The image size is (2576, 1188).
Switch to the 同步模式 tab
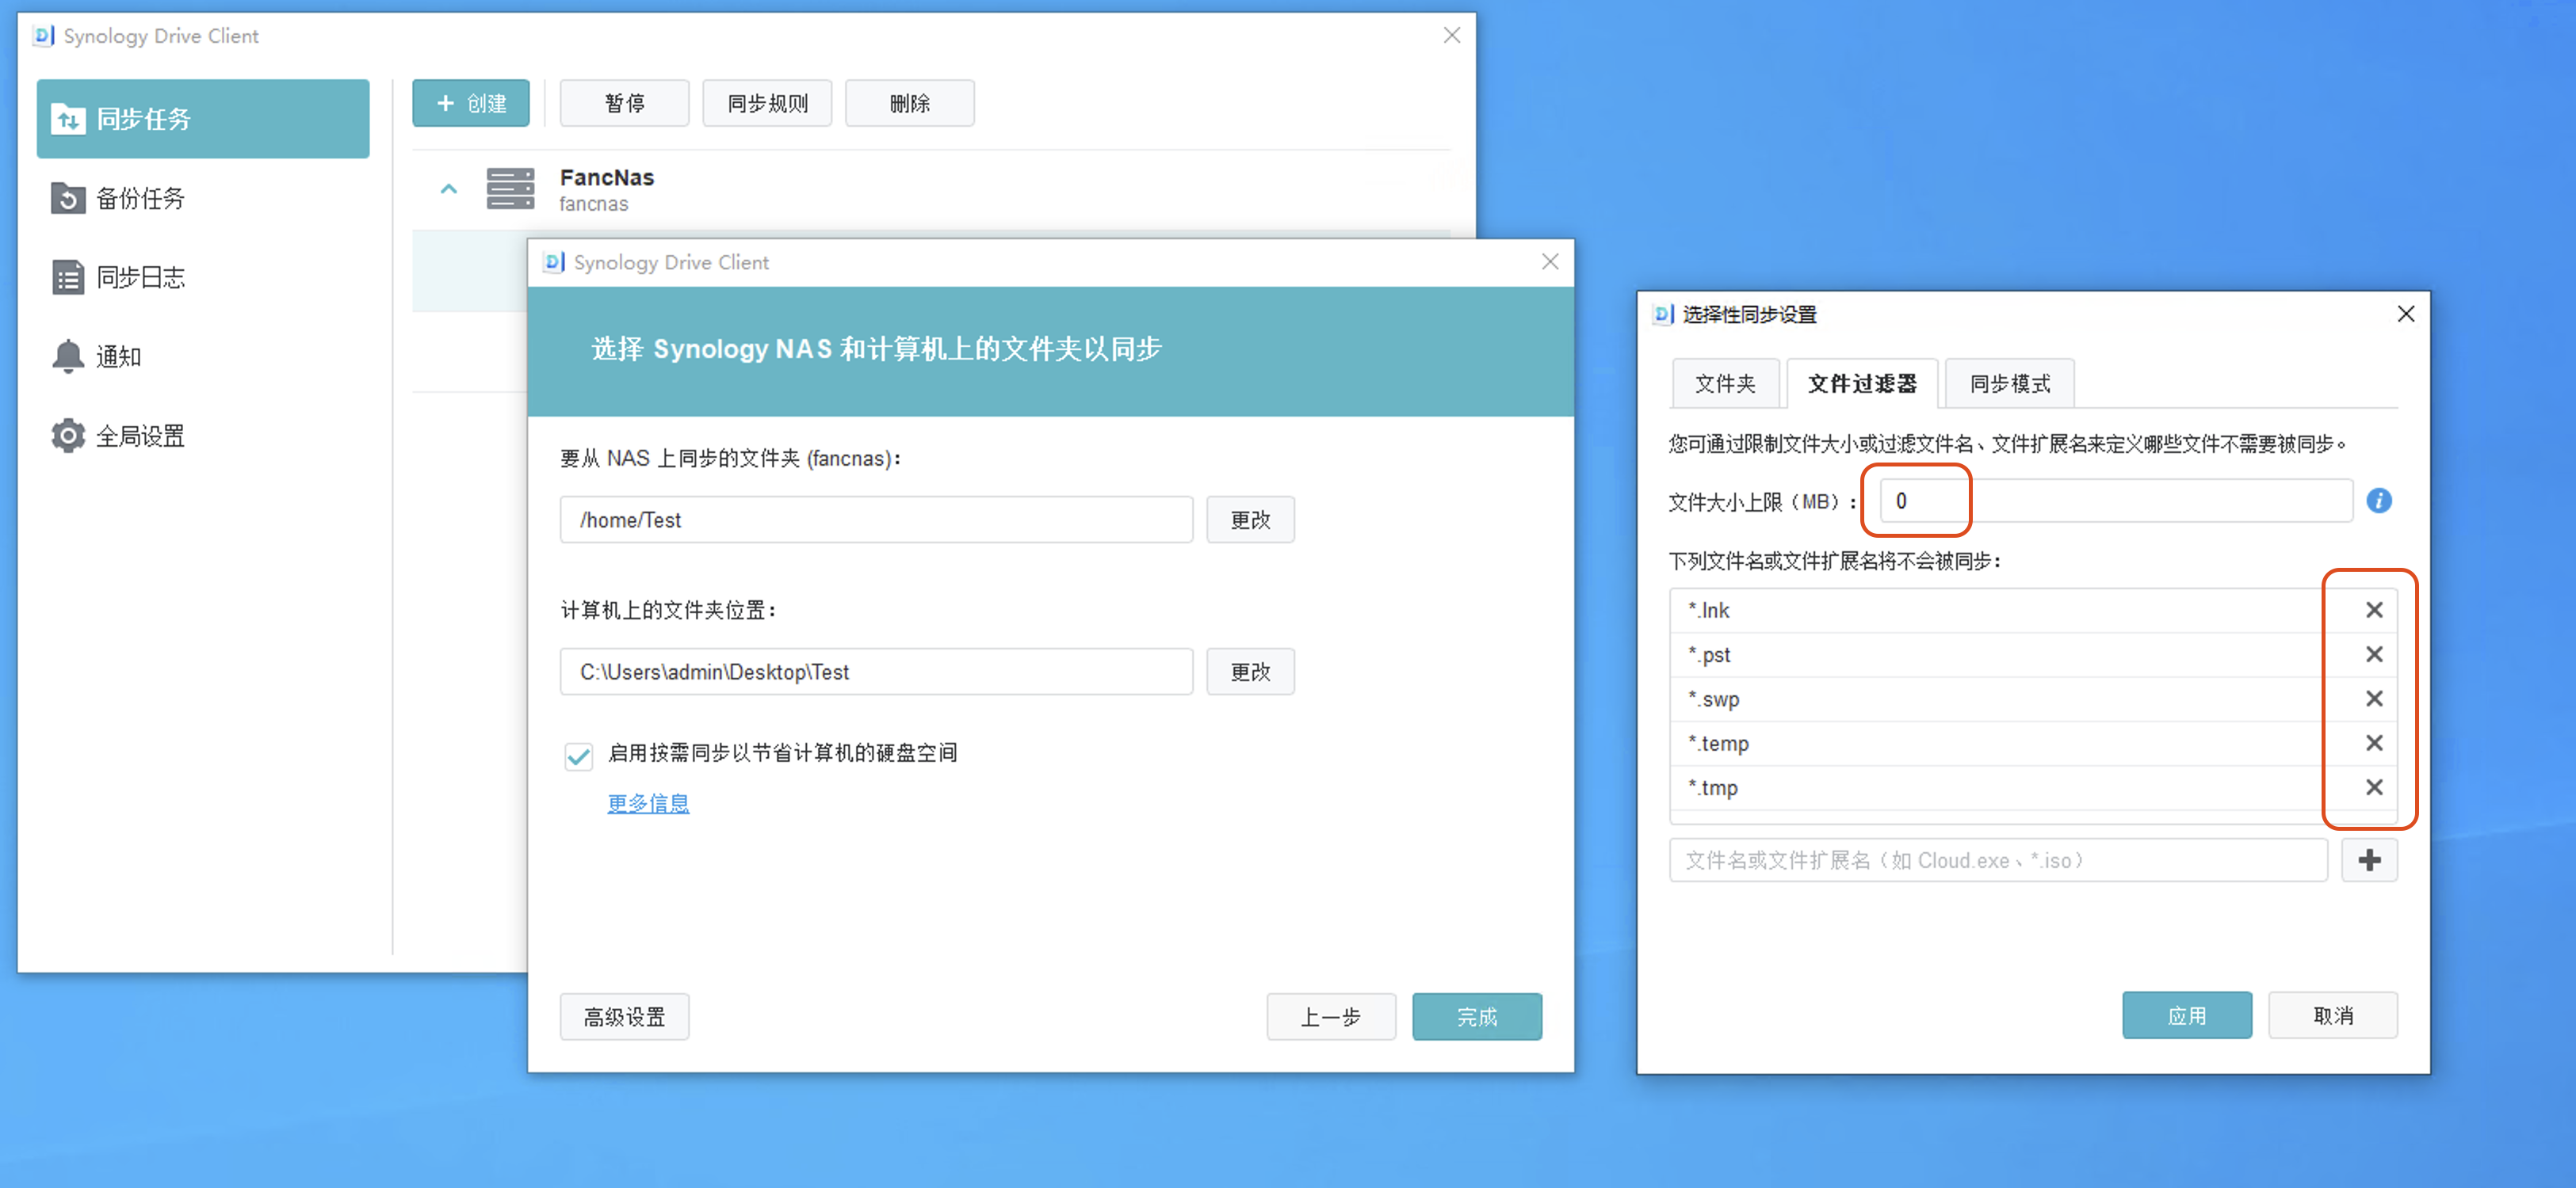coord(2010,383)
